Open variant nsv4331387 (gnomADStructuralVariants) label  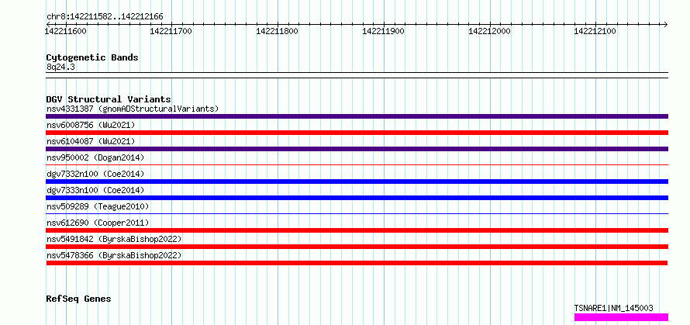pos(133,109)
